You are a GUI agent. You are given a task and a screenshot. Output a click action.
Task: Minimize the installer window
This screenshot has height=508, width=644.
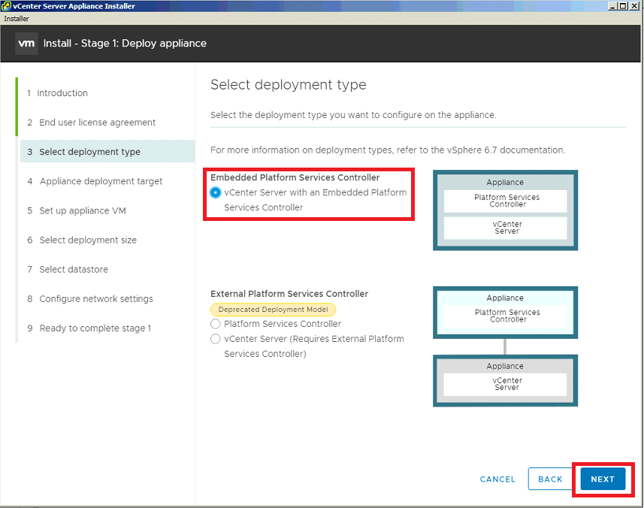pyautogui.click(x=613, y=6)
